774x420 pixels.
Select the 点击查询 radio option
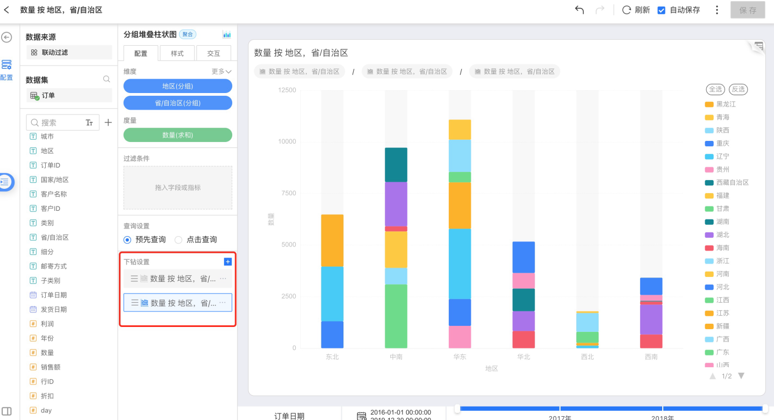point(179,240)
